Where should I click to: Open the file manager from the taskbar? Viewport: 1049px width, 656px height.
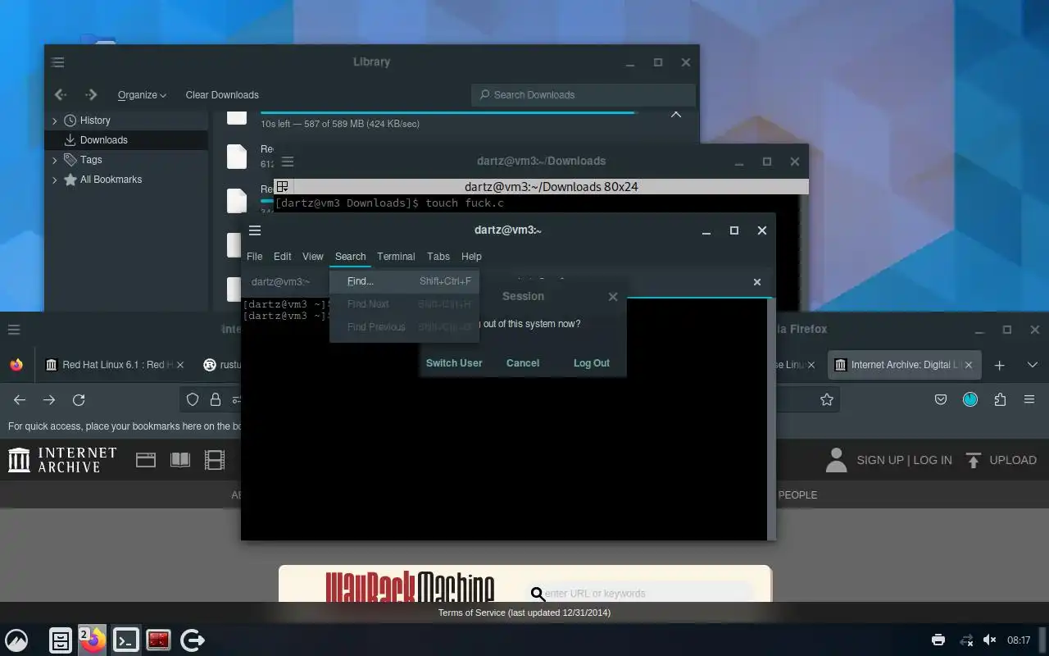point(61,640)
